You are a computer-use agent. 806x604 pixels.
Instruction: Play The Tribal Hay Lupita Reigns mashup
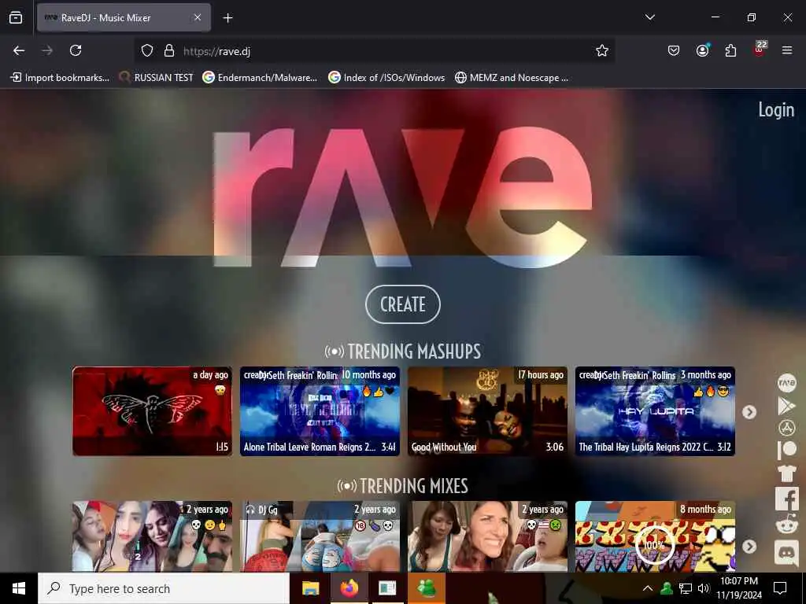pos(655,411)
